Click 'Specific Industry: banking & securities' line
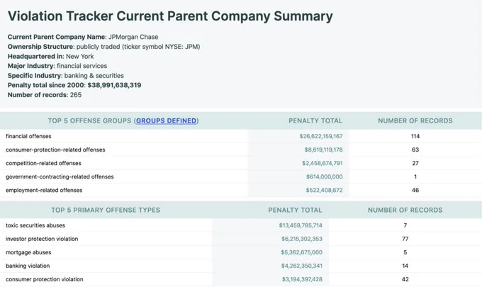 pos(66,76)
